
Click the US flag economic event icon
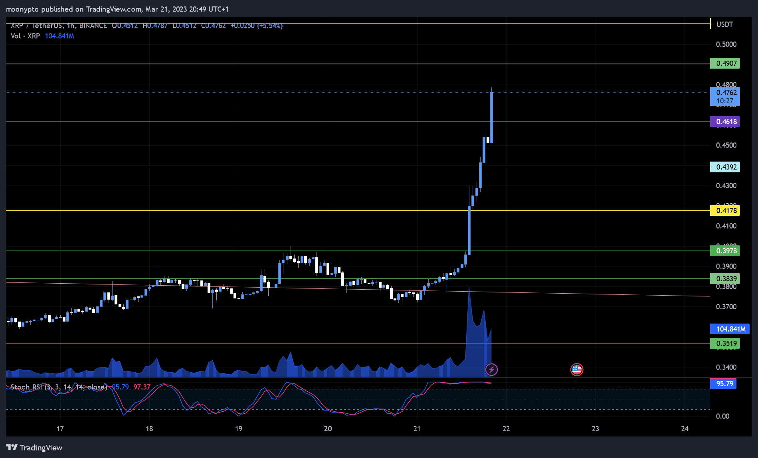(577, 369)
